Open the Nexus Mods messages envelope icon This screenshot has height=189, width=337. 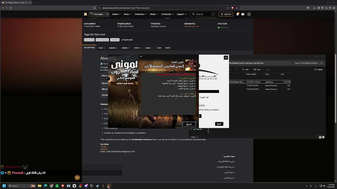click(x=243, y=14)
